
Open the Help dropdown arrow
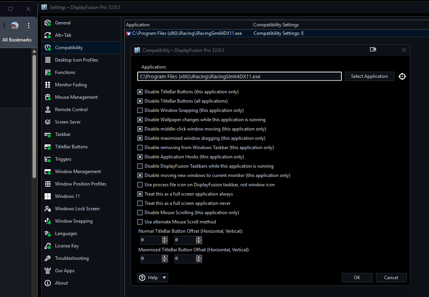coord(164,278)
